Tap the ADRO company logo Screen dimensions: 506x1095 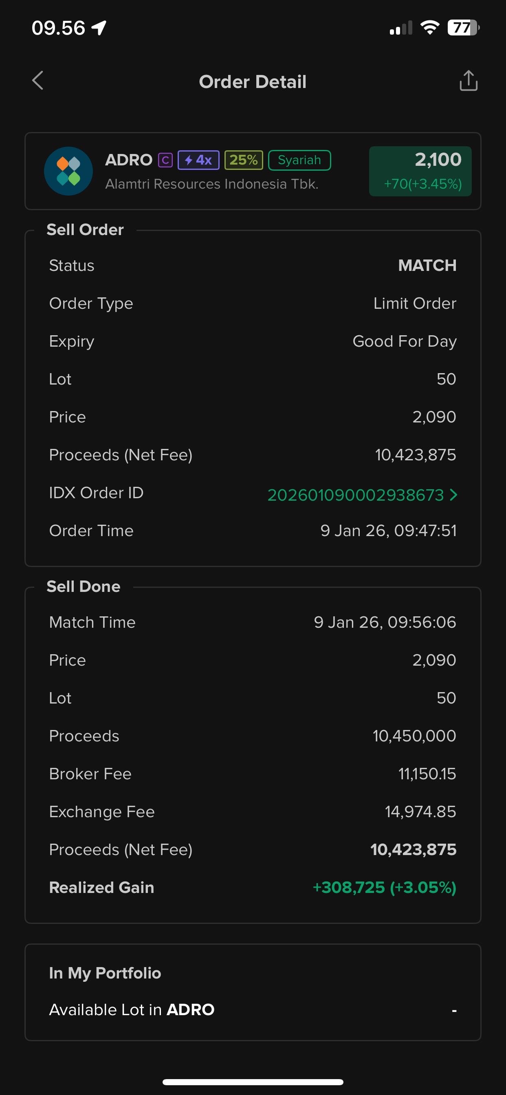point(68,171)
